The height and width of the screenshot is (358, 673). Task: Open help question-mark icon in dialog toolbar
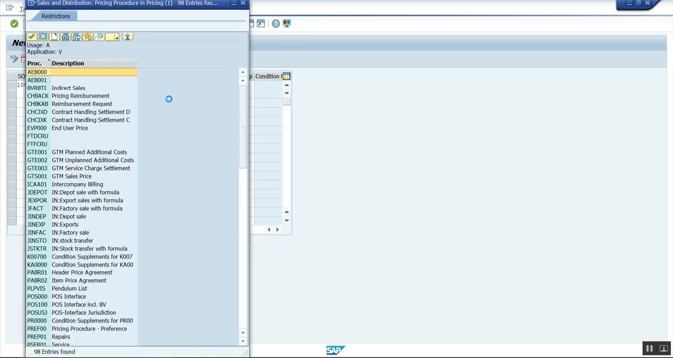coord(99,37)
